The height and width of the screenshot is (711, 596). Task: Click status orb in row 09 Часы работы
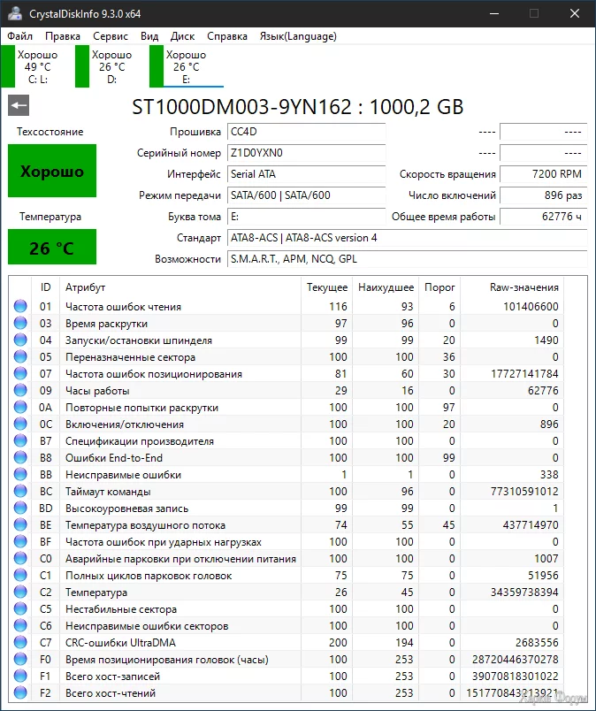click(x=20, y=390)
